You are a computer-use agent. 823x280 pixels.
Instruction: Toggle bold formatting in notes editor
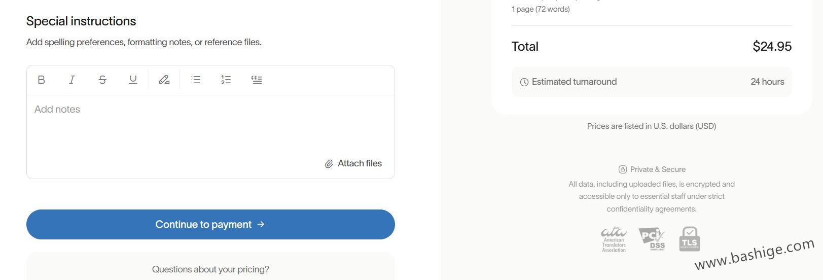[x=42, y=80]
